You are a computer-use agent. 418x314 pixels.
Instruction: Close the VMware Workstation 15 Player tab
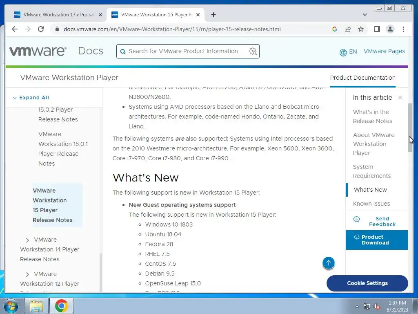pos(198,15)
